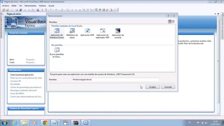Image resolution: width=224 pixels, height=126 pixels.
Task: Open the Toolbox toolbar icon
Action: pyautogui.click(x=107, y=10)
